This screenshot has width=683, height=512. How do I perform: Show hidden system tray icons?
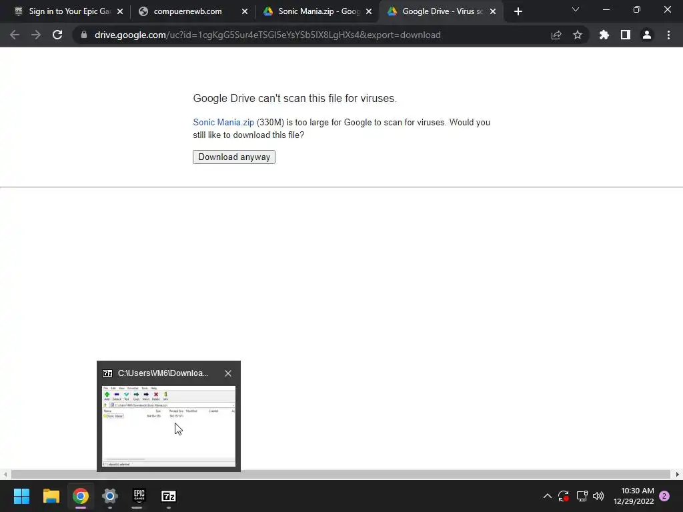[548, 496]
